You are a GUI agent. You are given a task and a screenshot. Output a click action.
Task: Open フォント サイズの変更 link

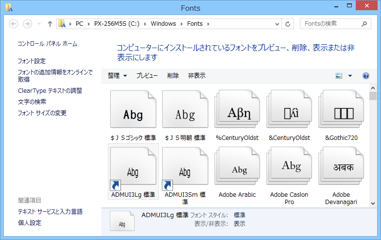[42, 113]
